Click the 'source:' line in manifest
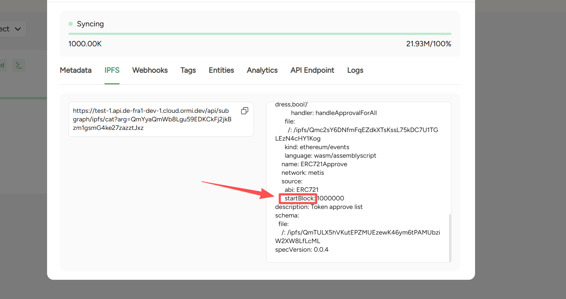This screenshot has height=299, width=566. click(x=292, y=181)
